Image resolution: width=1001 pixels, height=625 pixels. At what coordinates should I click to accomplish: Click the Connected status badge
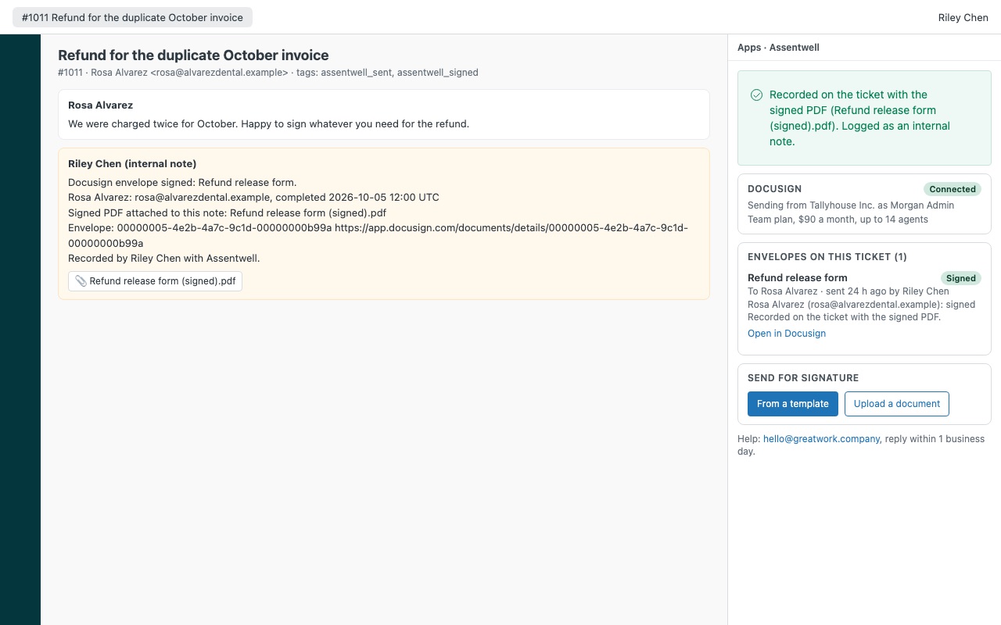pyautogui.click(x=952, y=189)
